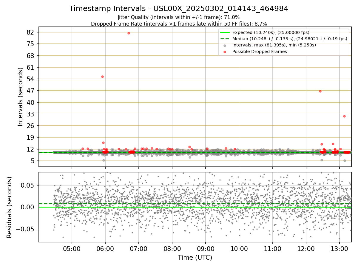
Task: Click legend entry "Expected (10.240s), (25.00000 fps)"
Action: click(271, 32)
